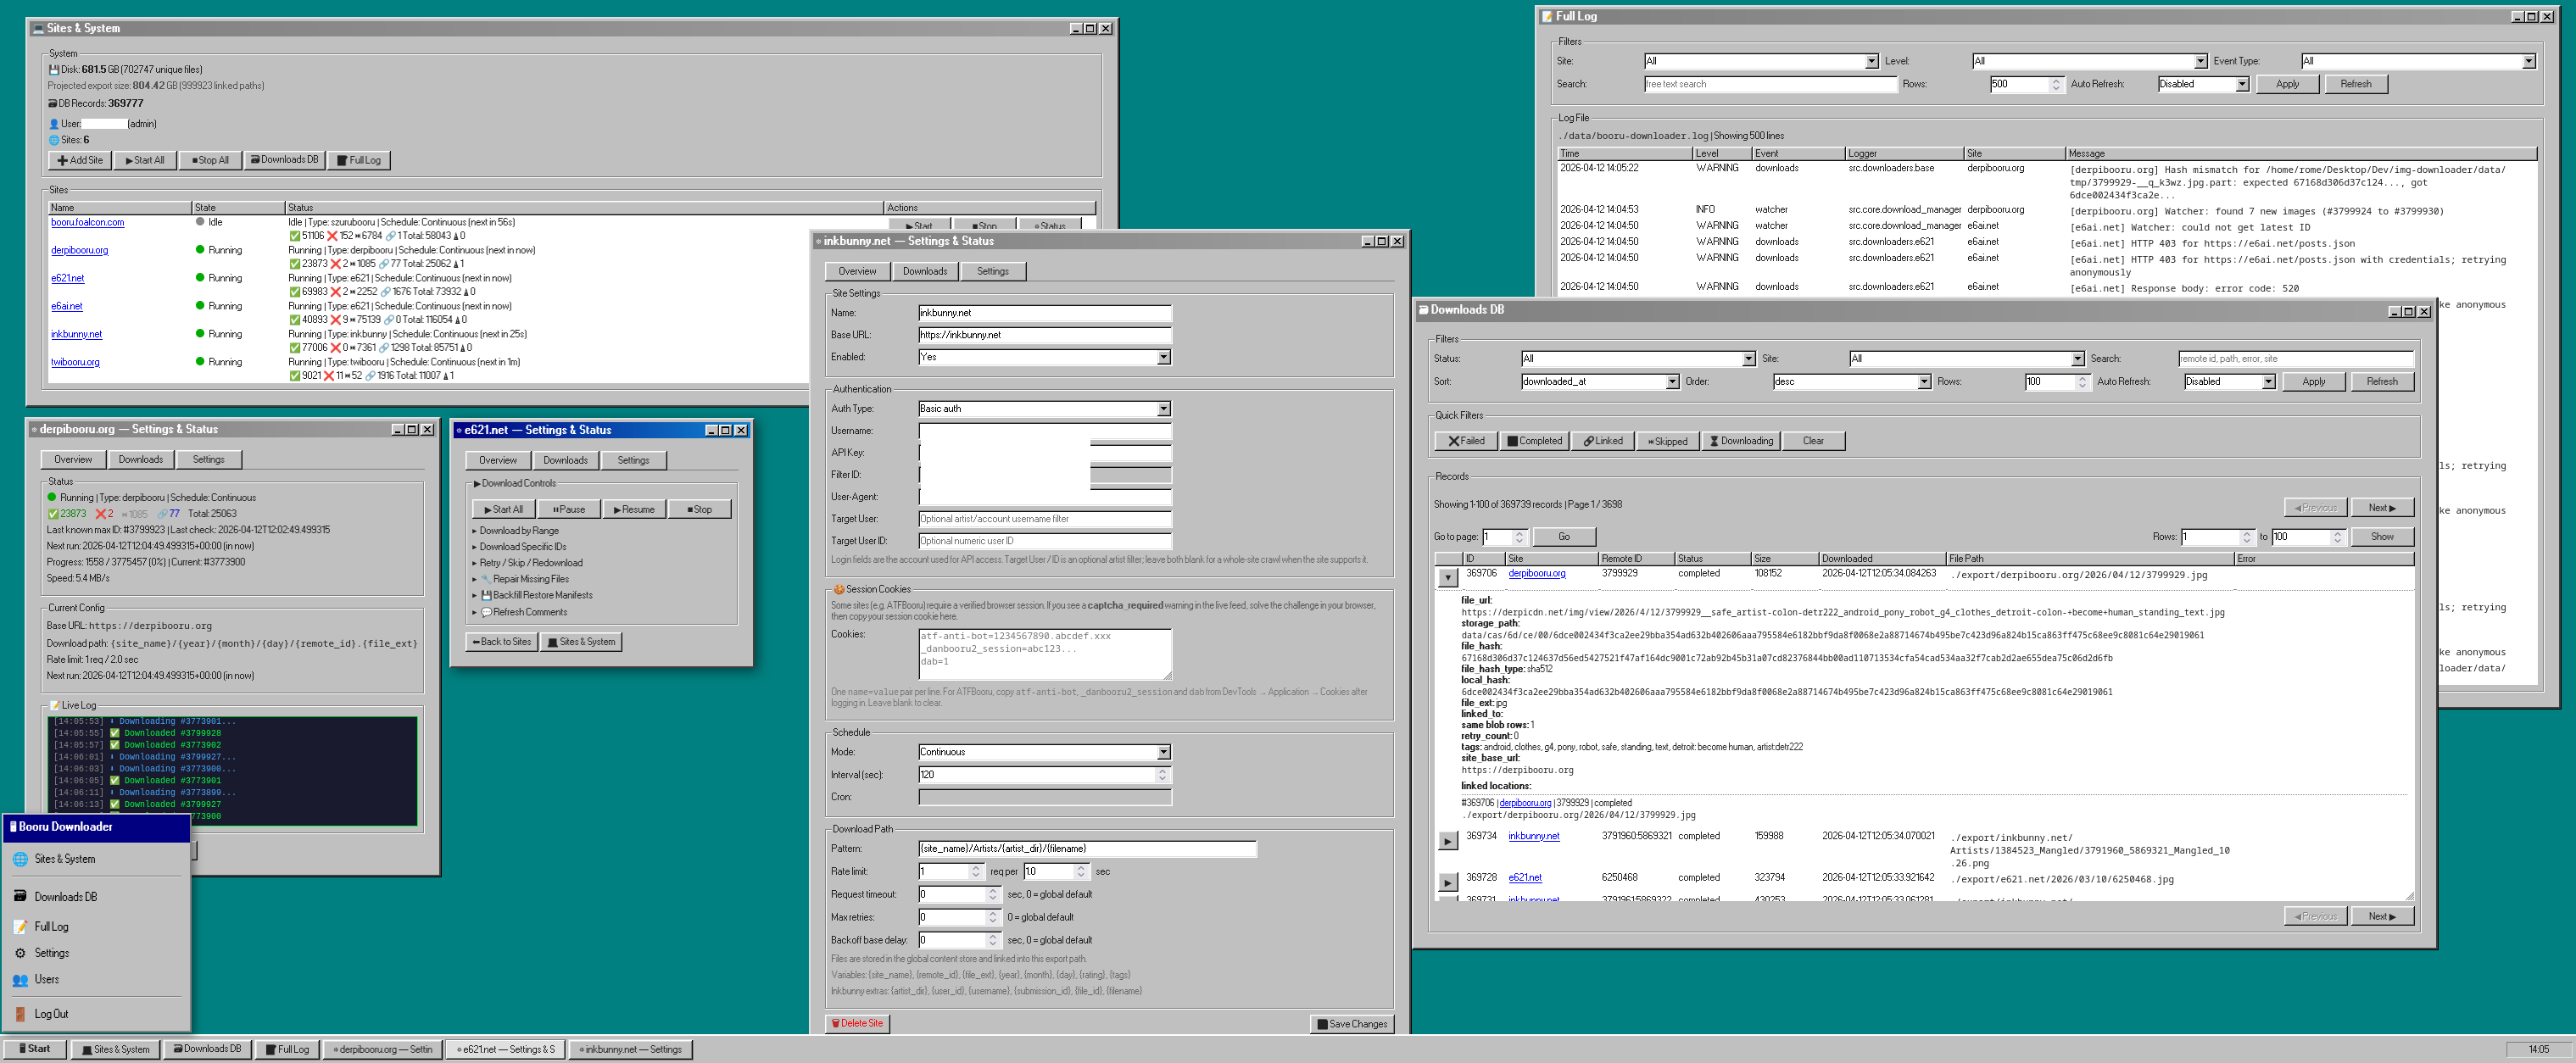Screen dimensions: 2576x1063
Task: Open Overview tab in inkbunny.net window
Action: [857, 271]
